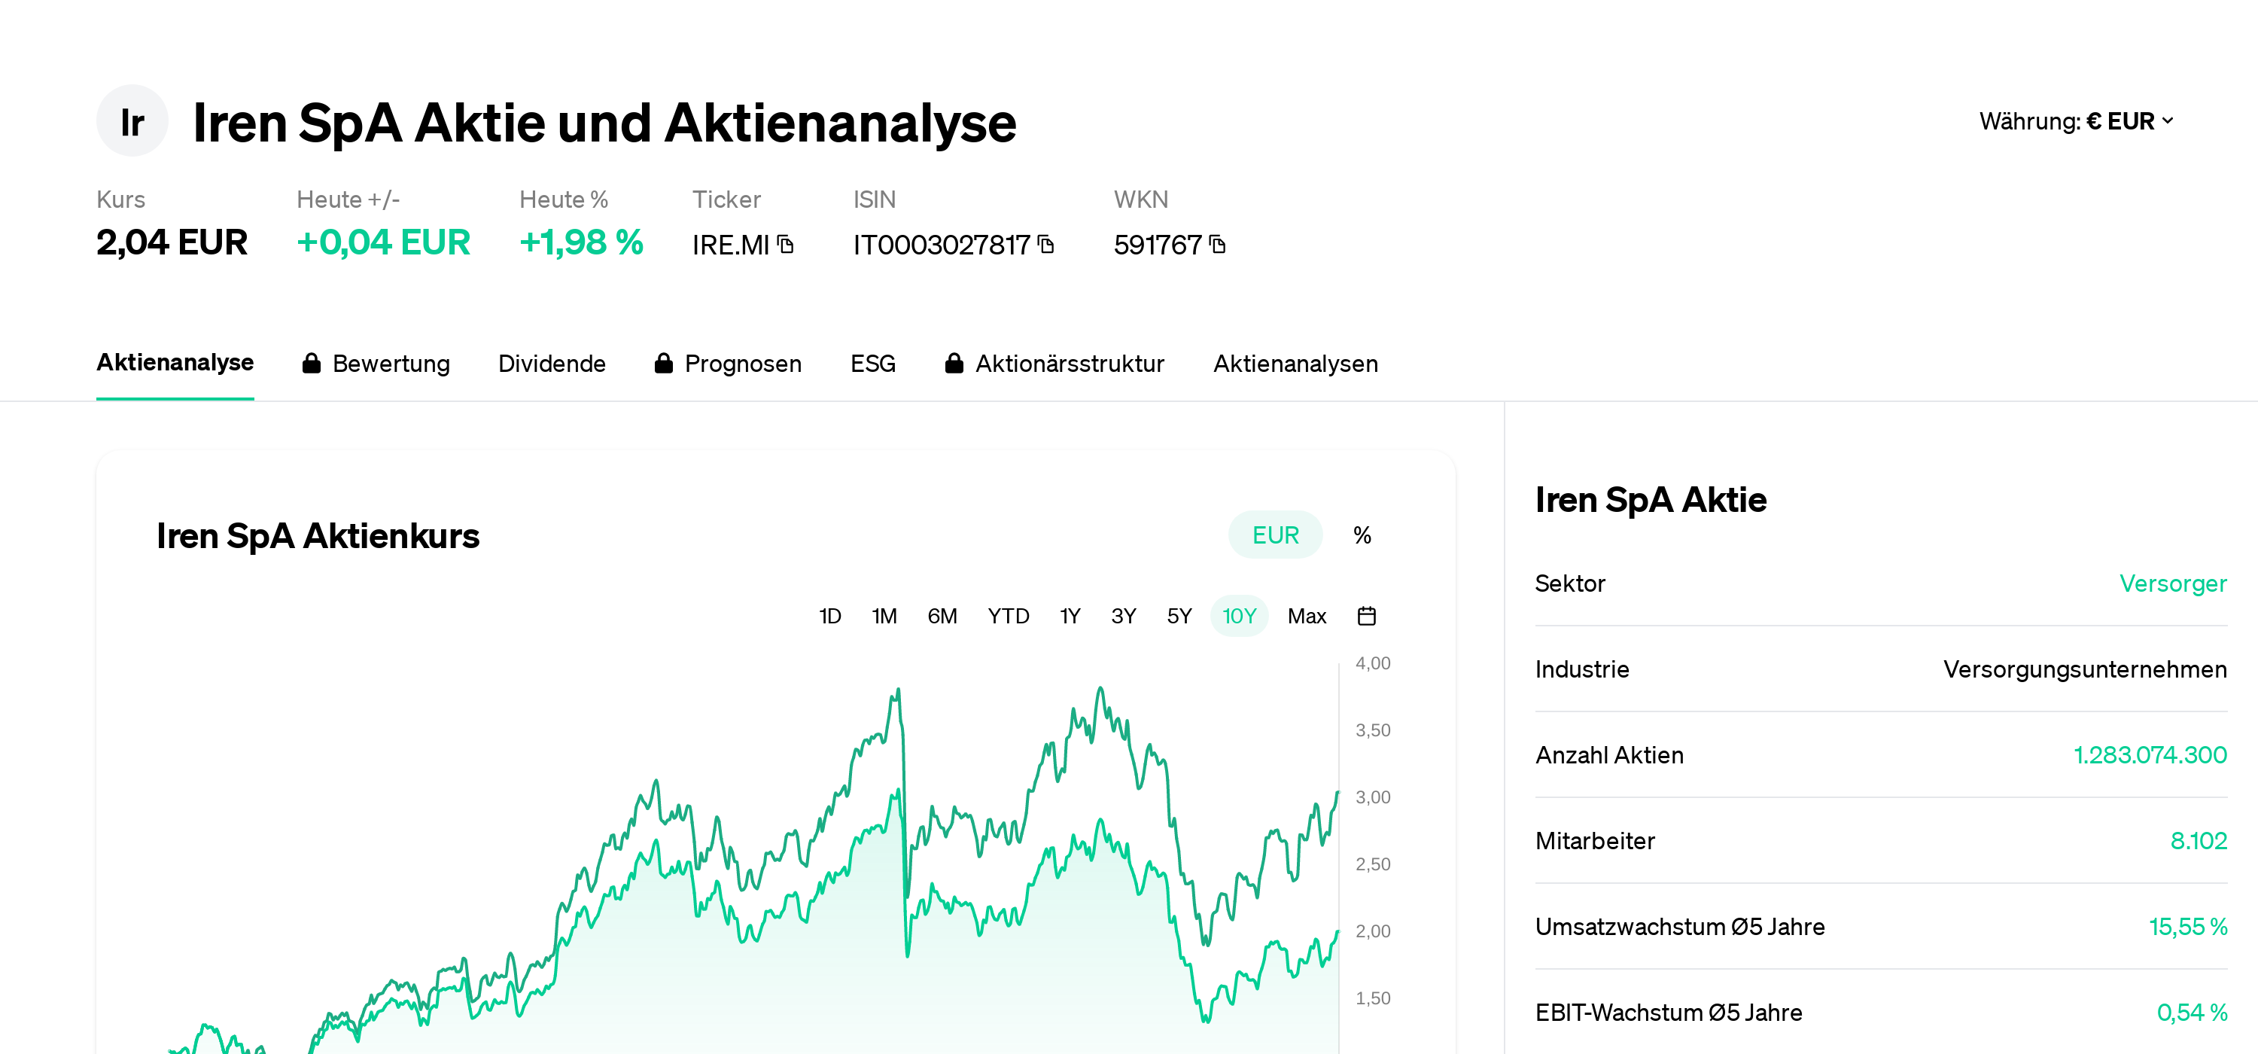The image size is (2258, 1054).
Task: Click the lock icon next to Aktionärsstruktur
Action: coord(954,363)
